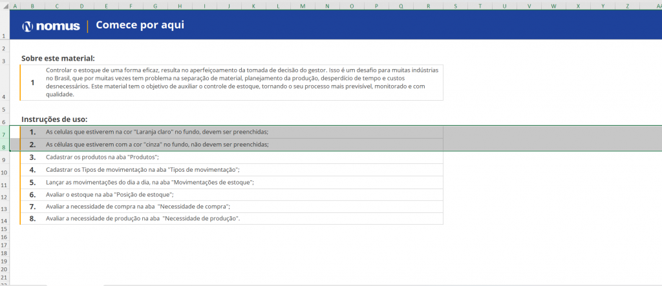Click the Nomus logo in the banner
The image size is (662, 286).
(50, 26)
